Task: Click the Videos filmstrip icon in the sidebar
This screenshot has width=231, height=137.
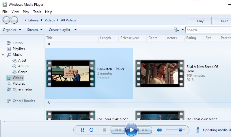Action: (x=9, y=78)
